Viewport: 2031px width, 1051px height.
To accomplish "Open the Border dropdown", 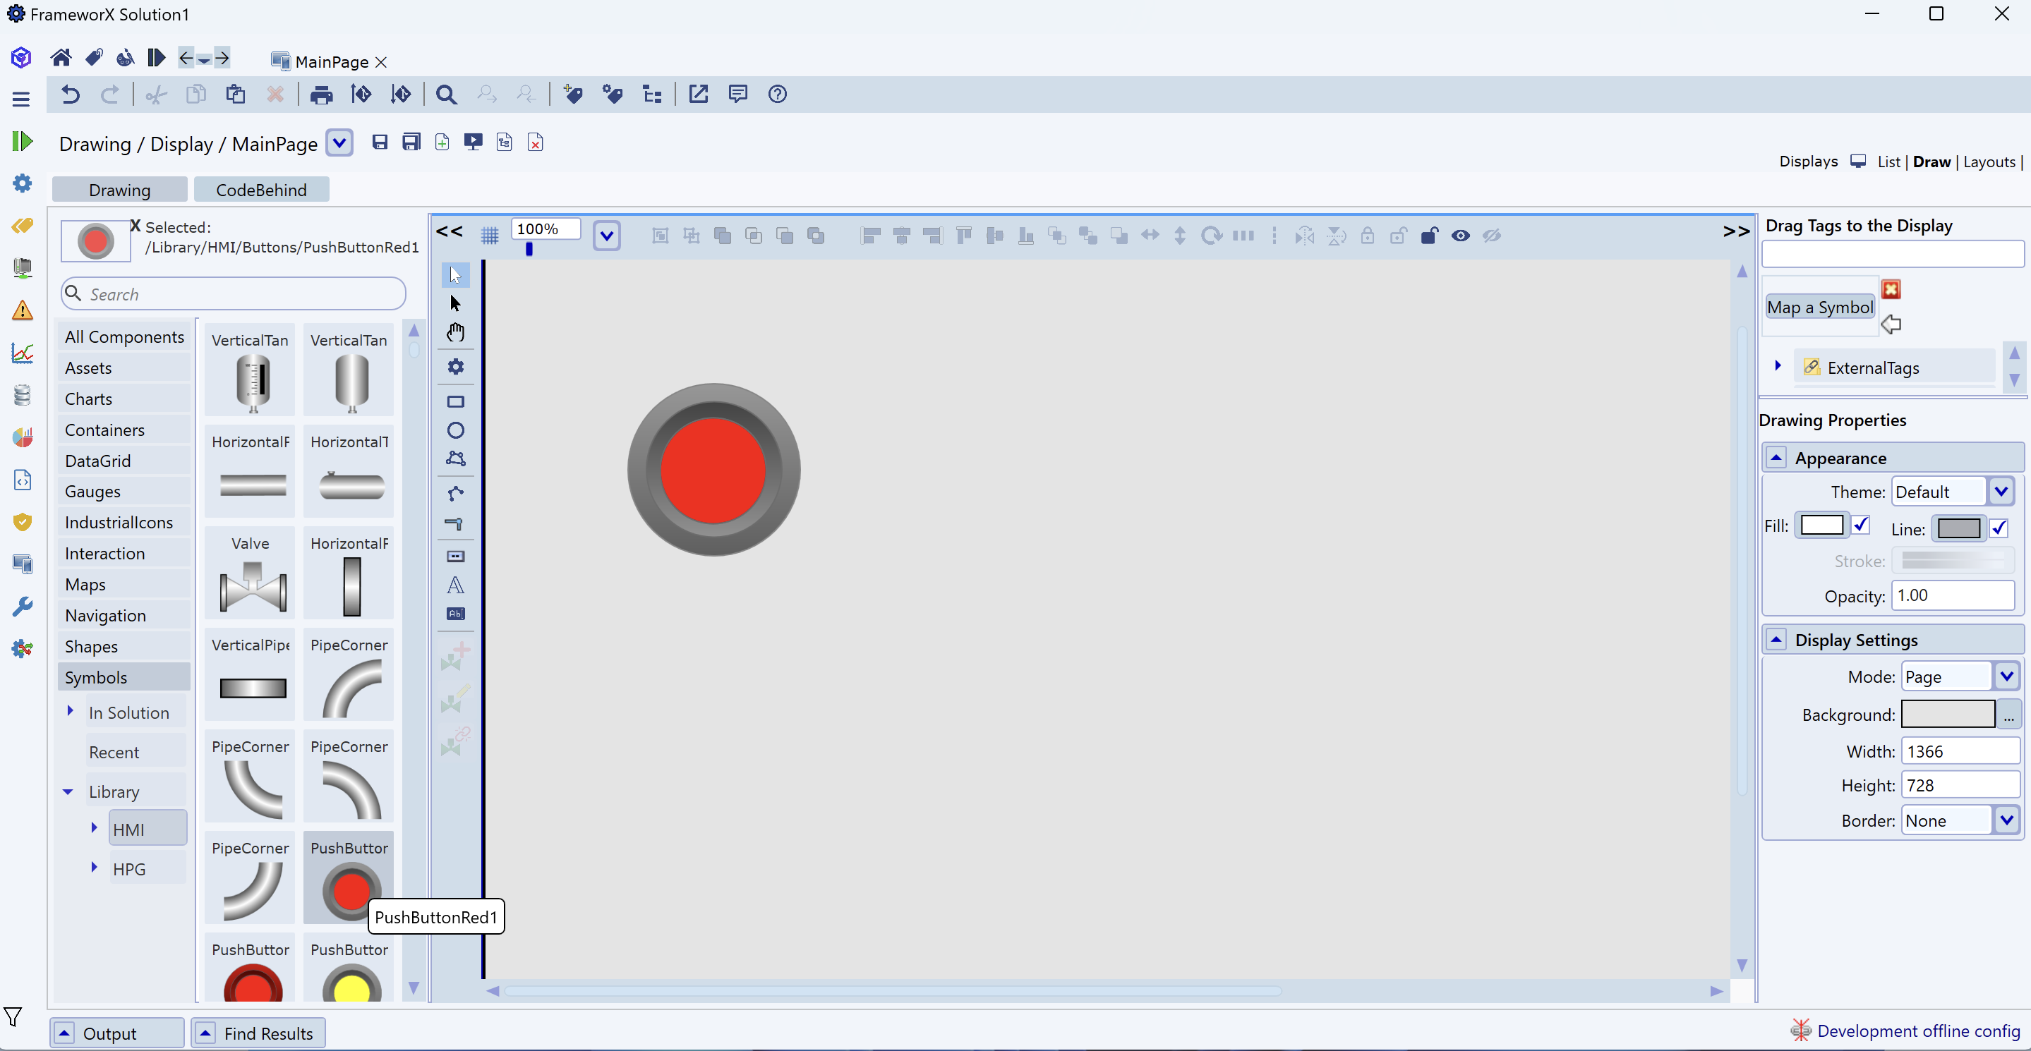I will [x=2006, y=820].
